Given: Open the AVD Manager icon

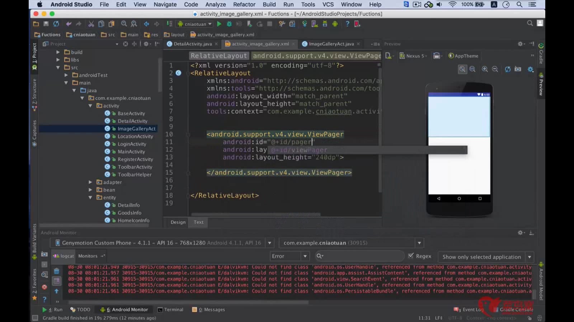Looking at the screenshot, I should (314, 24).
